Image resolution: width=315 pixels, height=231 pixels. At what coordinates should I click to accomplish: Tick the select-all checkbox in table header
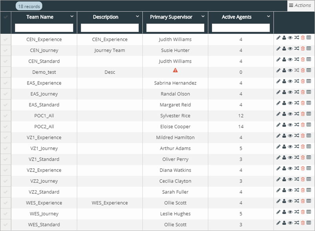[5, 17]
